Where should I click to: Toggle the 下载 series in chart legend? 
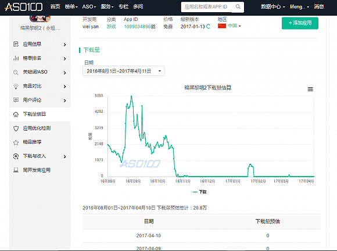[x=199, y=192]
